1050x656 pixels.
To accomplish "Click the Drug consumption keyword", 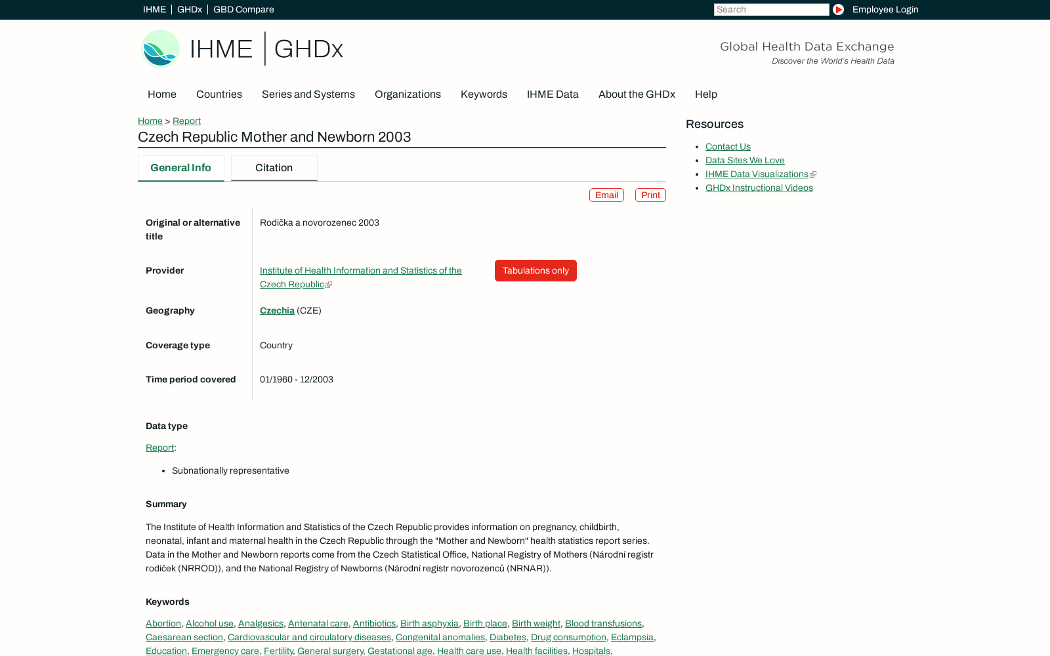I will tap(568, 638).
